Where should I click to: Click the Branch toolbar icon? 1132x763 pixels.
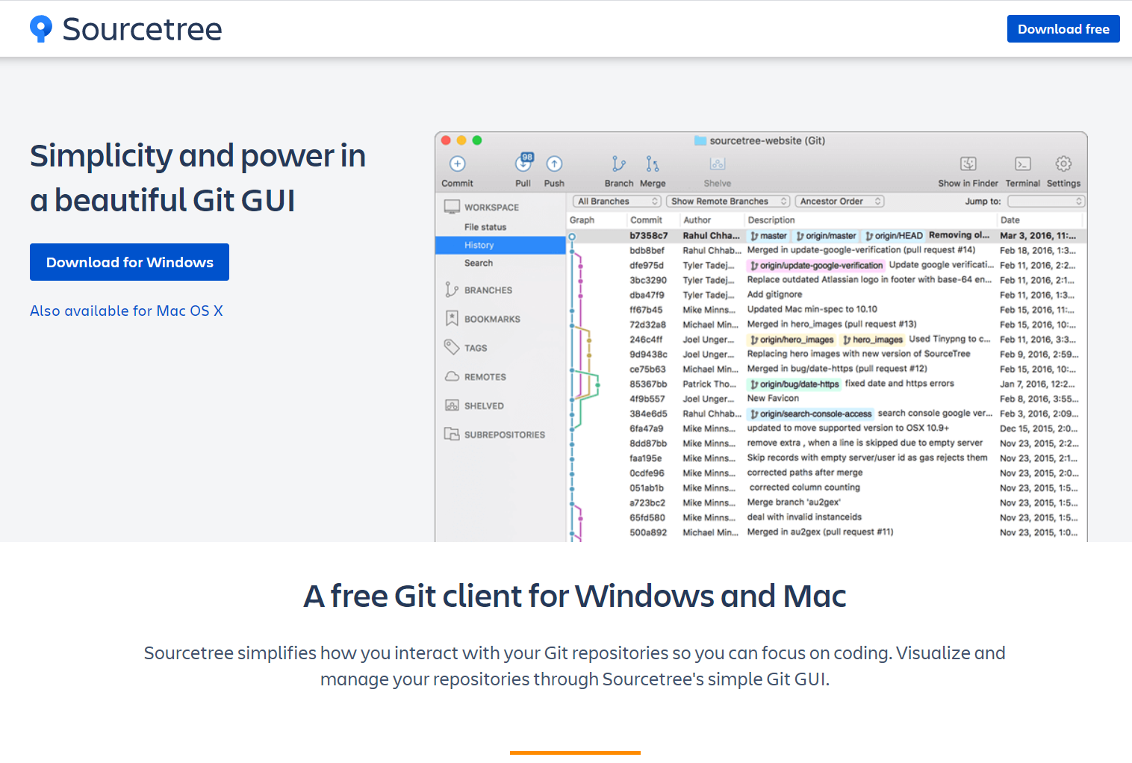[x=618, y=163]
